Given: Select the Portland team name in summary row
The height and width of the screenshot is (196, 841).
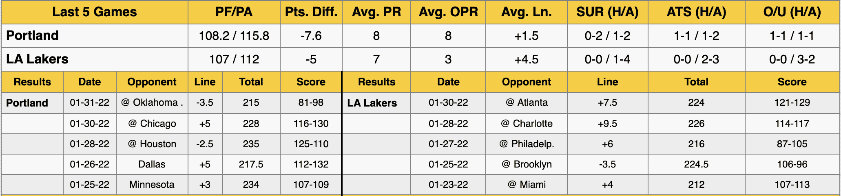Looking at the screenshot, I should coord(33,36).
